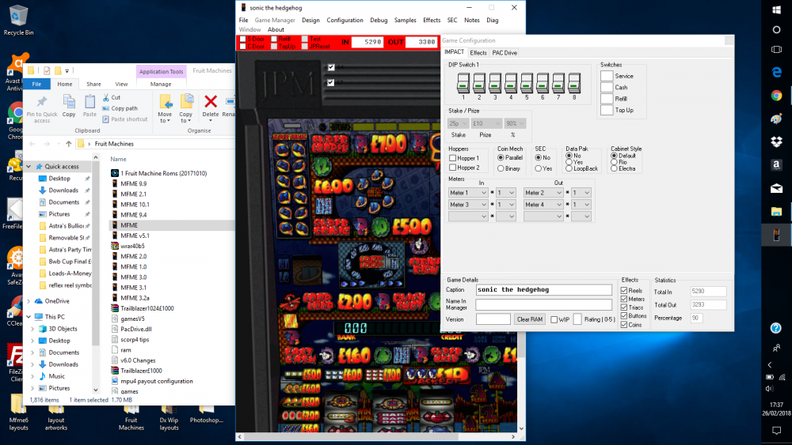
Task: Expand OneDrive tree node
Action: pos(29,301)
